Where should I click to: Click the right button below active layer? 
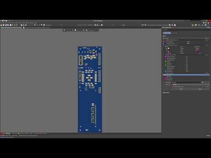click(x=200, y=89)
